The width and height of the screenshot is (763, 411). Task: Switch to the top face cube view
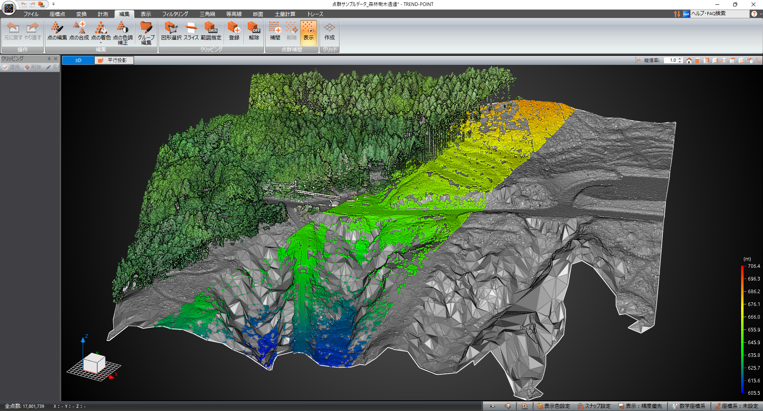click(732, 60)
